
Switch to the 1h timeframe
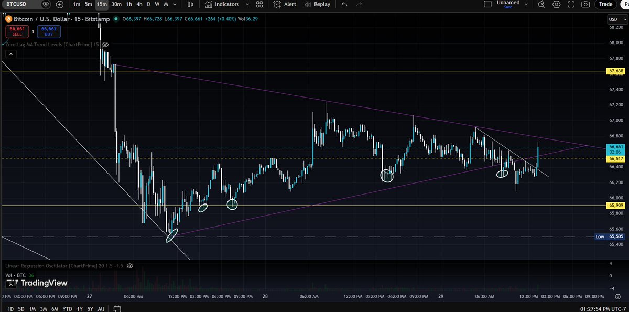click(x=129, y=4)
